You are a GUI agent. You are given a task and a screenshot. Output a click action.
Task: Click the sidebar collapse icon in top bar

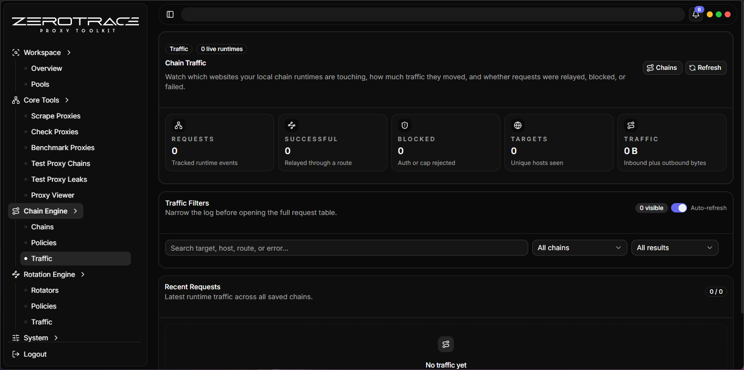(170, 14)
